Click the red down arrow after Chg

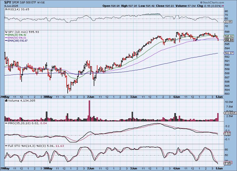tap(223, 6)
